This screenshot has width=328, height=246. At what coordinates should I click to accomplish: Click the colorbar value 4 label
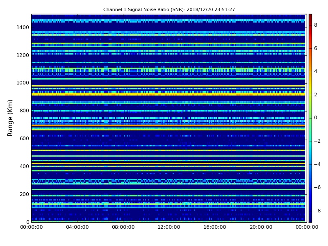pos(316,71)
